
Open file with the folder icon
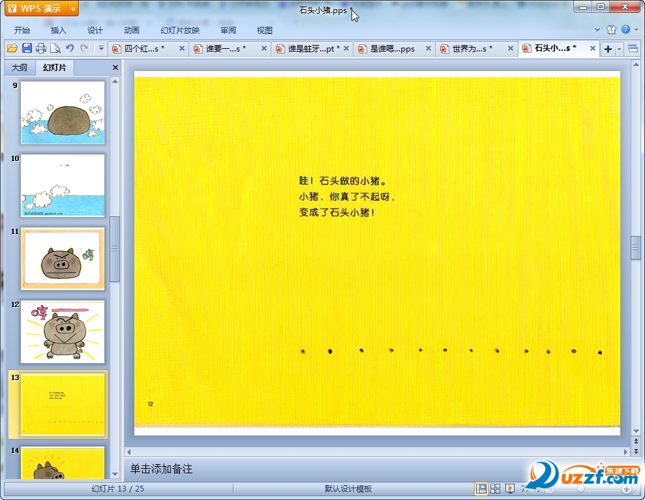coord(12,48)
